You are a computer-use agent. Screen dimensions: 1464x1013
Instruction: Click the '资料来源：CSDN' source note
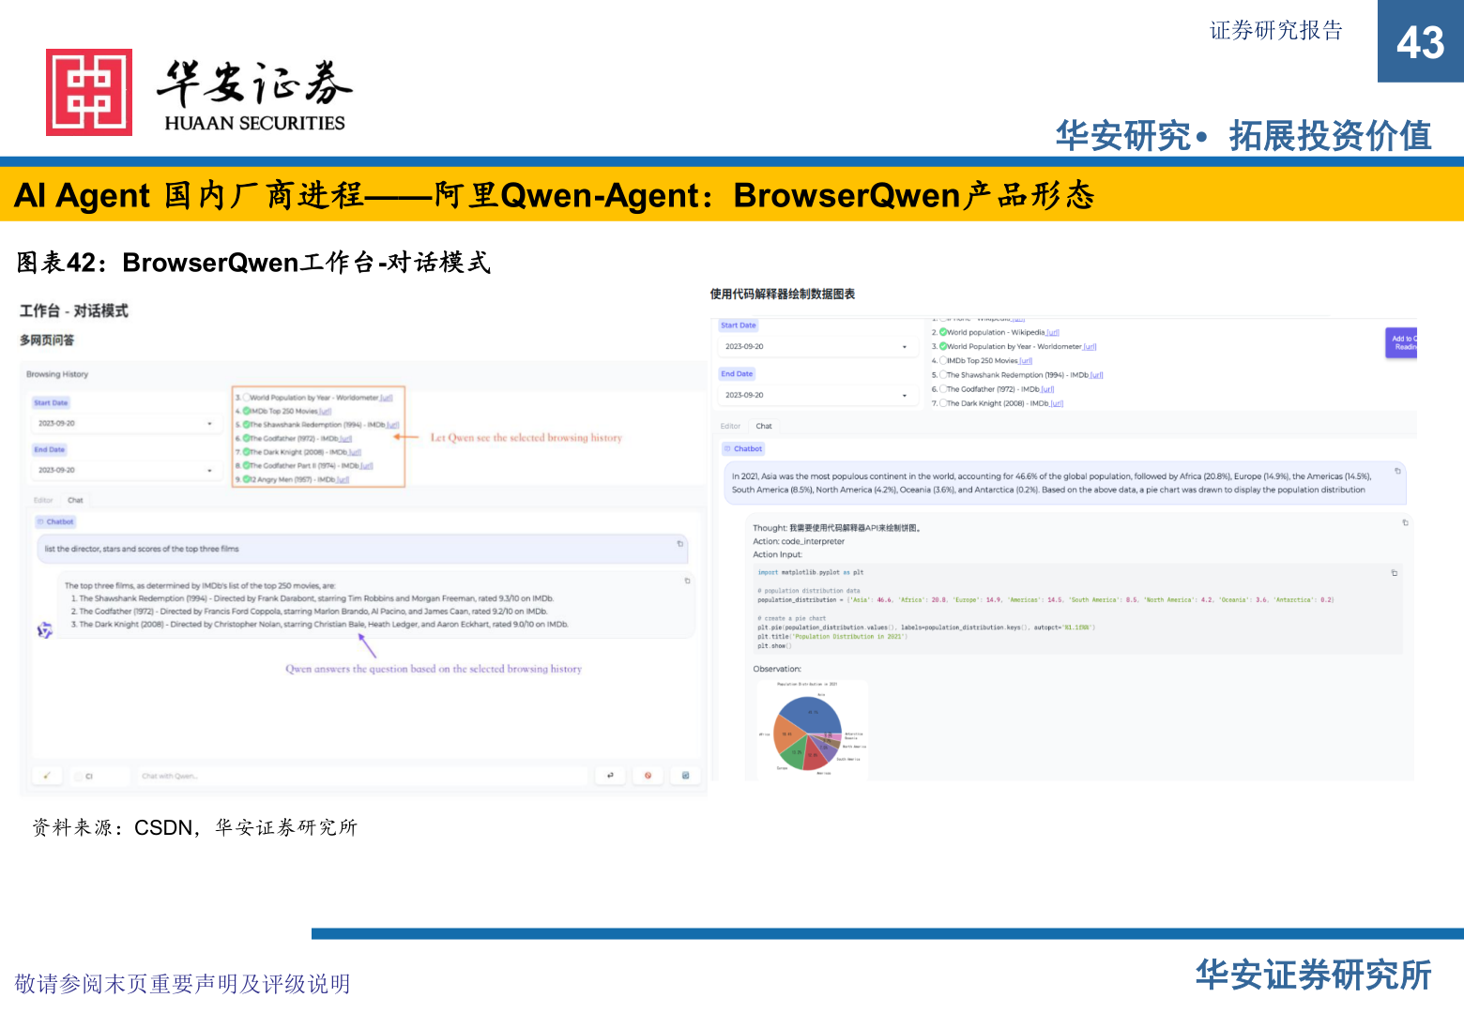pos(195,827)
